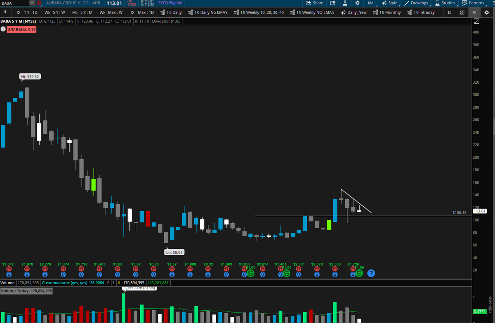The height and width of the screenshot is (323, 495).
Task: Click the white descending trendline drawing
Action: click(x=356, y=201)
